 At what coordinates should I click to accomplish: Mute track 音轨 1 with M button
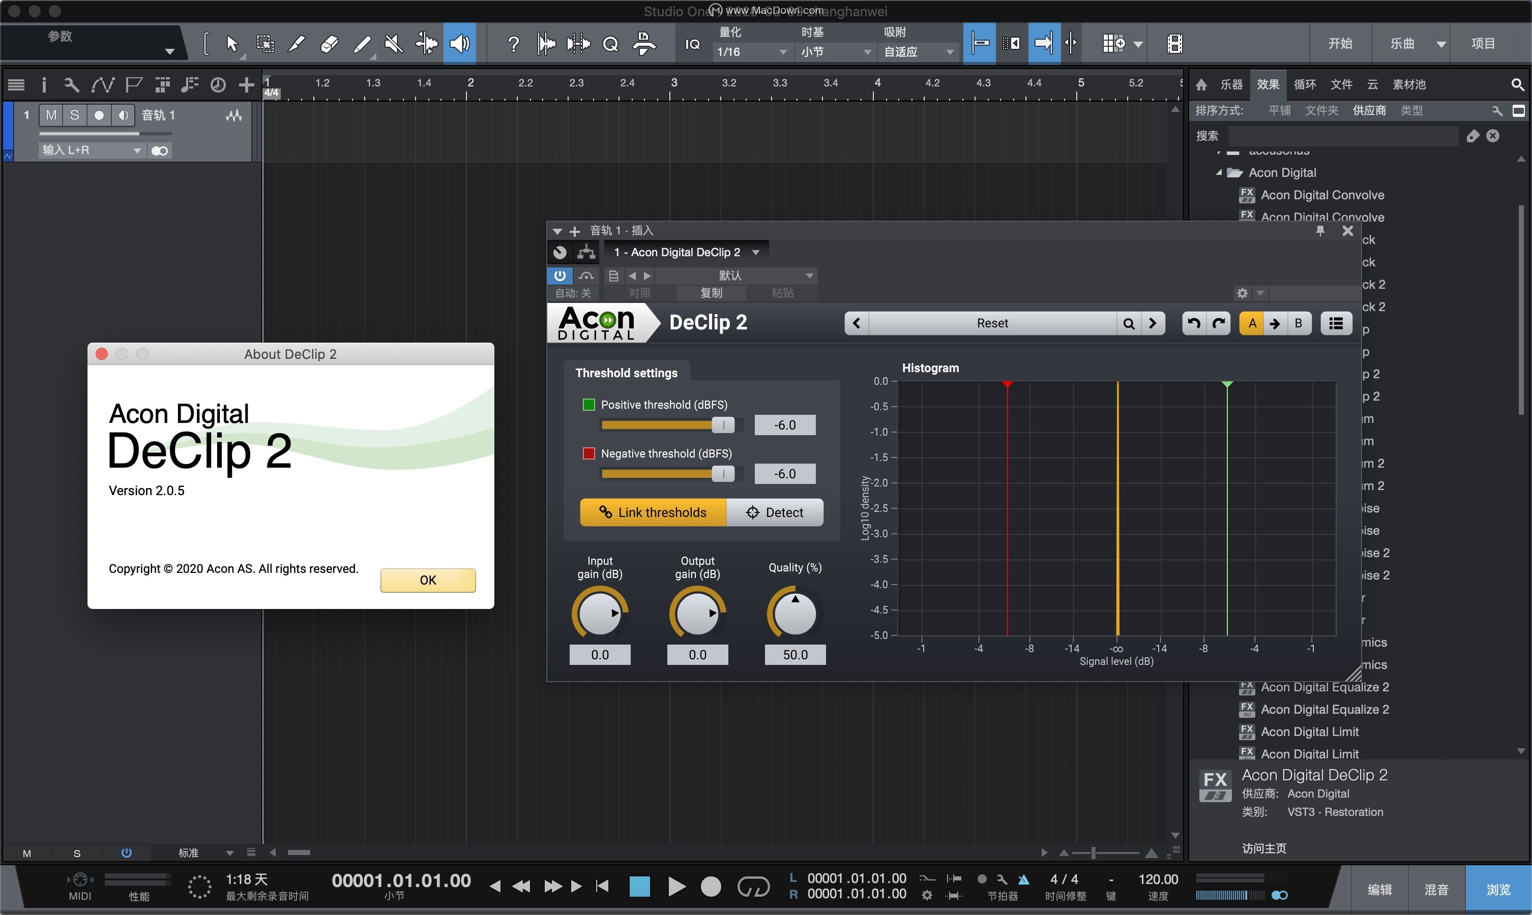51,115
